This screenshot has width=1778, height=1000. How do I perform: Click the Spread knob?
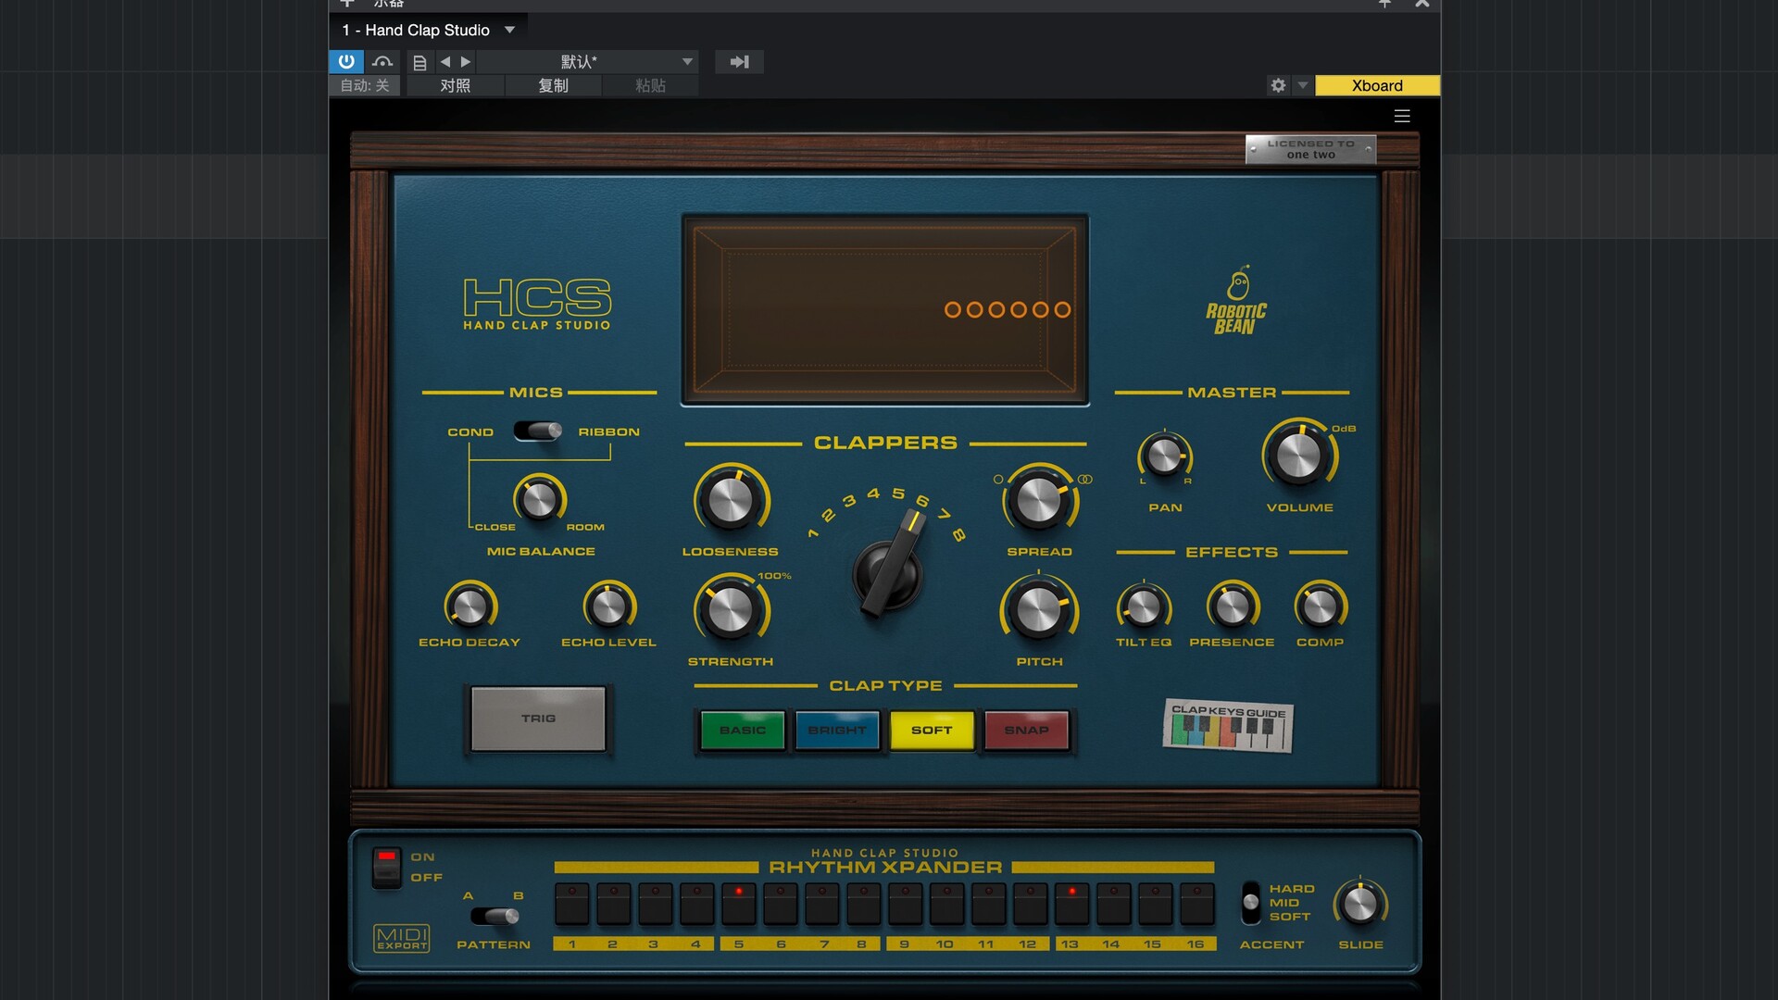[x=1039, y=500]
